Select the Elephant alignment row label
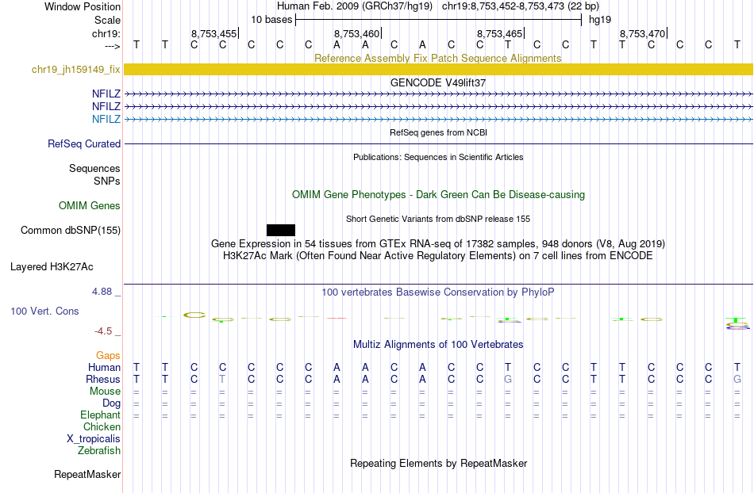754x493 pixels. tap(100, 415)
